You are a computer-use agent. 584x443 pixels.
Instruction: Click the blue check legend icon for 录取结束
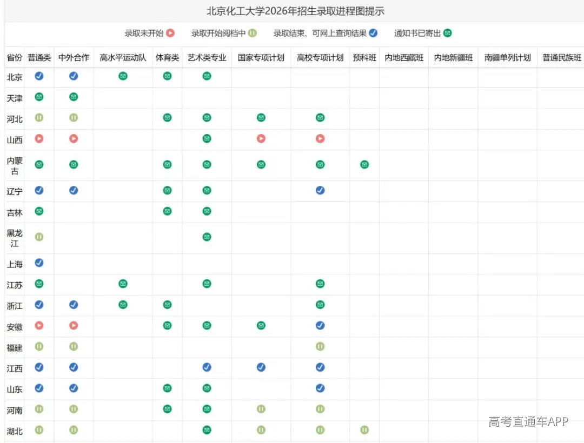click(373, 33)
